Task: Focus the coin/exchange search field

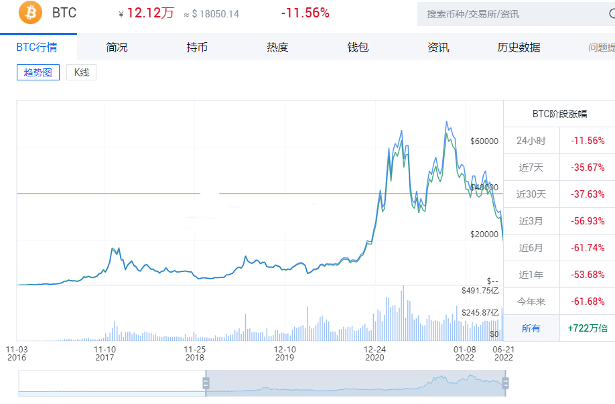Action: point(516,14)
